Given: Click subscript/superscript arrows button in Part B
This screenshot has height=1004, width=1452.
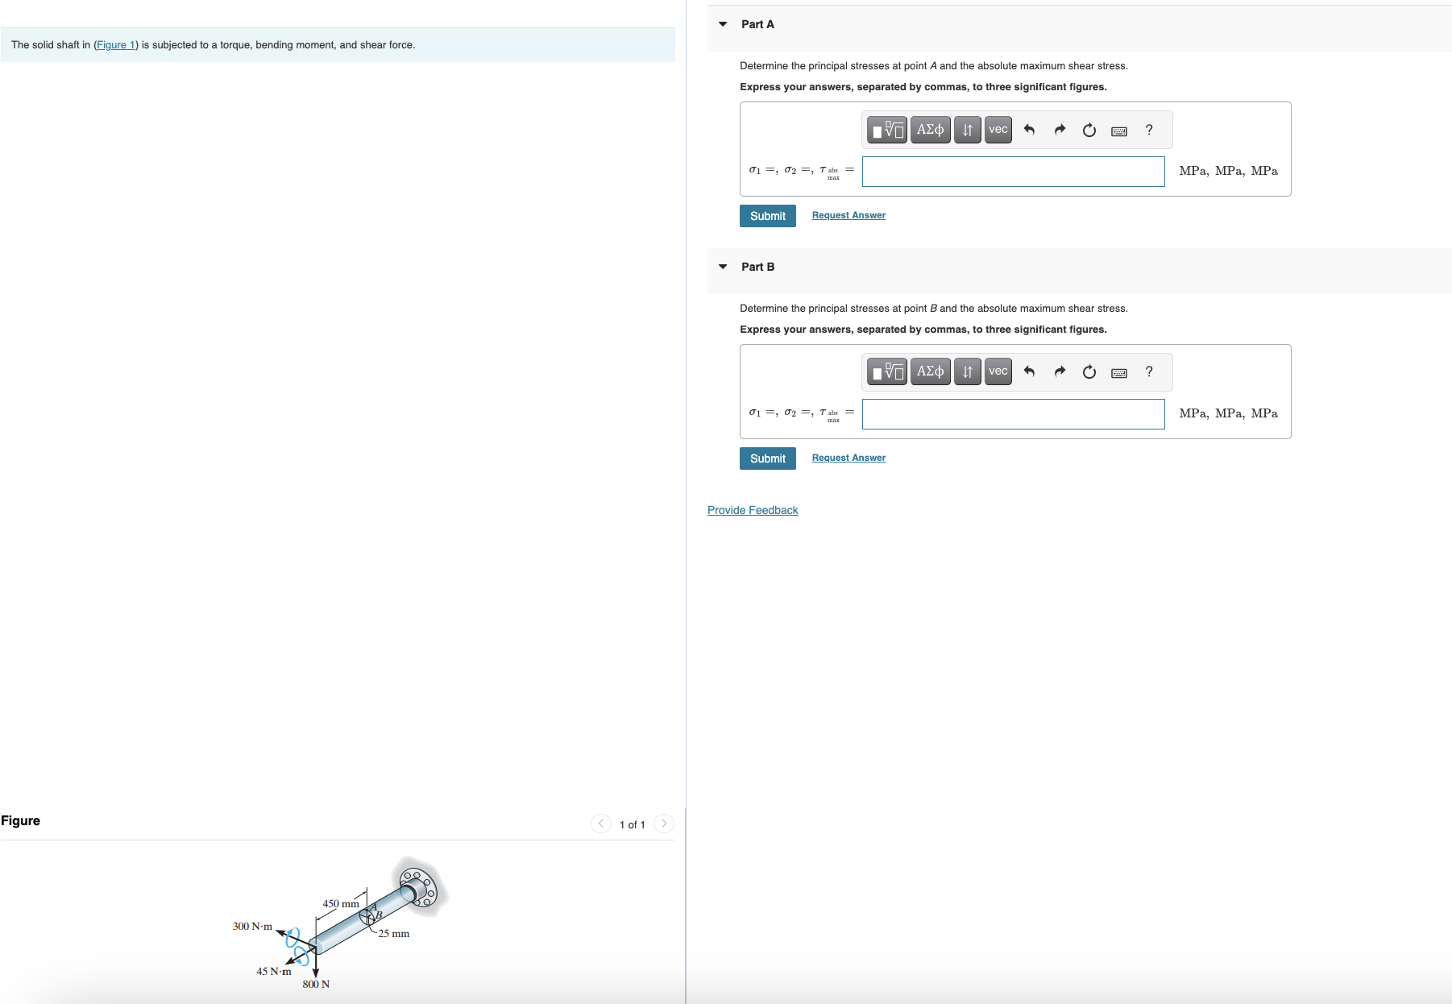Looking at the screenshot, I should (967, 371).
